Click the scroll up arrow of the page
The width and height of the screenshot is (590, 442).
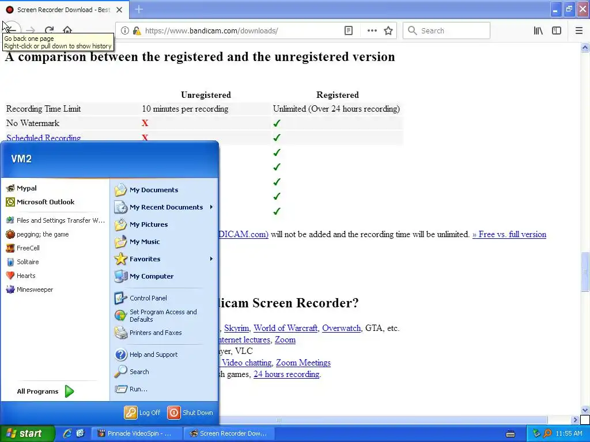click(585, 47)
